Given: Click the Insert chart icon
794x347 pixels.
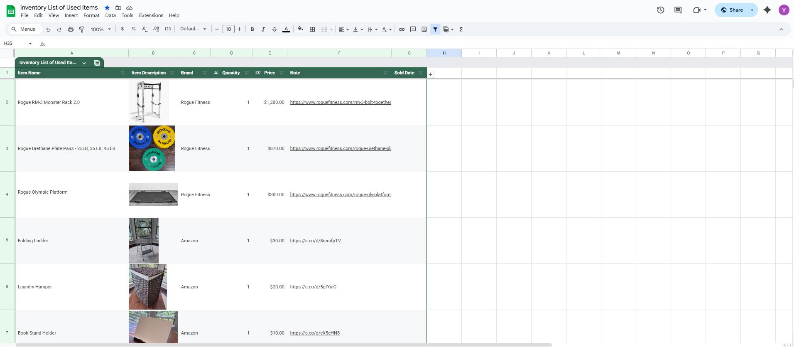Looking at the screenshot, I should (424, 29).
